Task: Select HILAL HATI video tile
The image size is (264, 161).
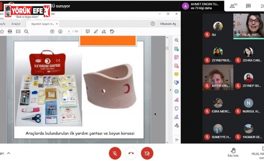Action: pyautogui.click(x=249, y=26)
